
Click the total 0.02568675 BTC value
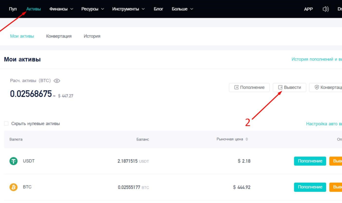(31, 94)
